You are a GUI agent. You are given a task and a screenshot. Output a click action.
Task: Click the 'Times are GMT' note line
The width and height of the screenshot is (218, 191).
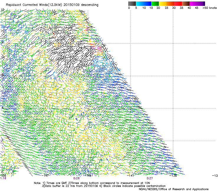pos(92,183)
